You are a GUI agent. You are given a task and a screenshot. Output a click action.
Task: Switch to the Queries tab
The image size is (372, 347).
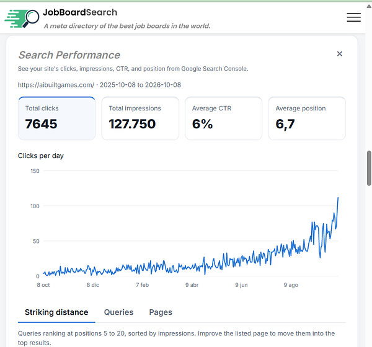[118, 312]
